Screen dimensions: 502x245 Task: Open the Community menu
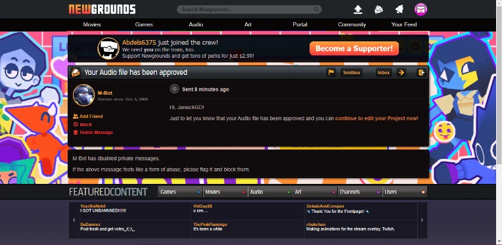click(352, 24)
